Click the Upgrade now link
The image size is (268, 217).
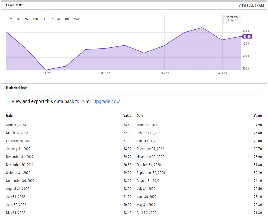[x=107, y=101]
